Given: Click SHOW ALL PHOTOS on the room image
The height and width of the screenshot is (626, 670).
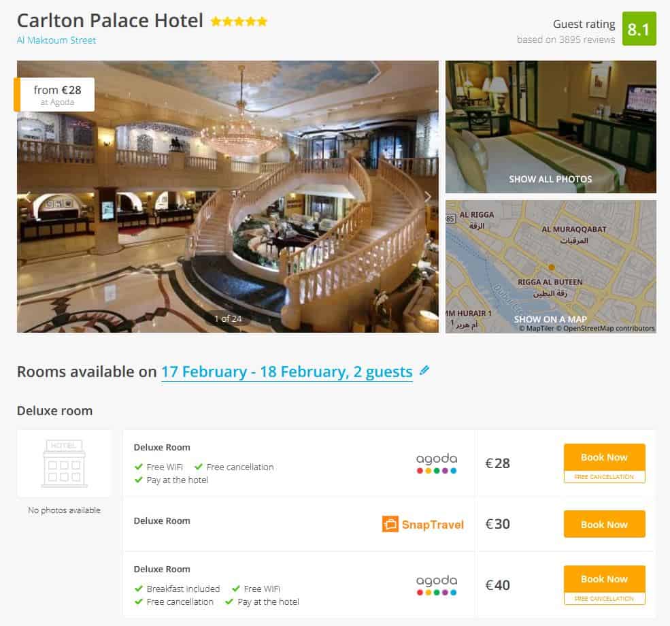Looking at the screenshot, I should [550, 179].
